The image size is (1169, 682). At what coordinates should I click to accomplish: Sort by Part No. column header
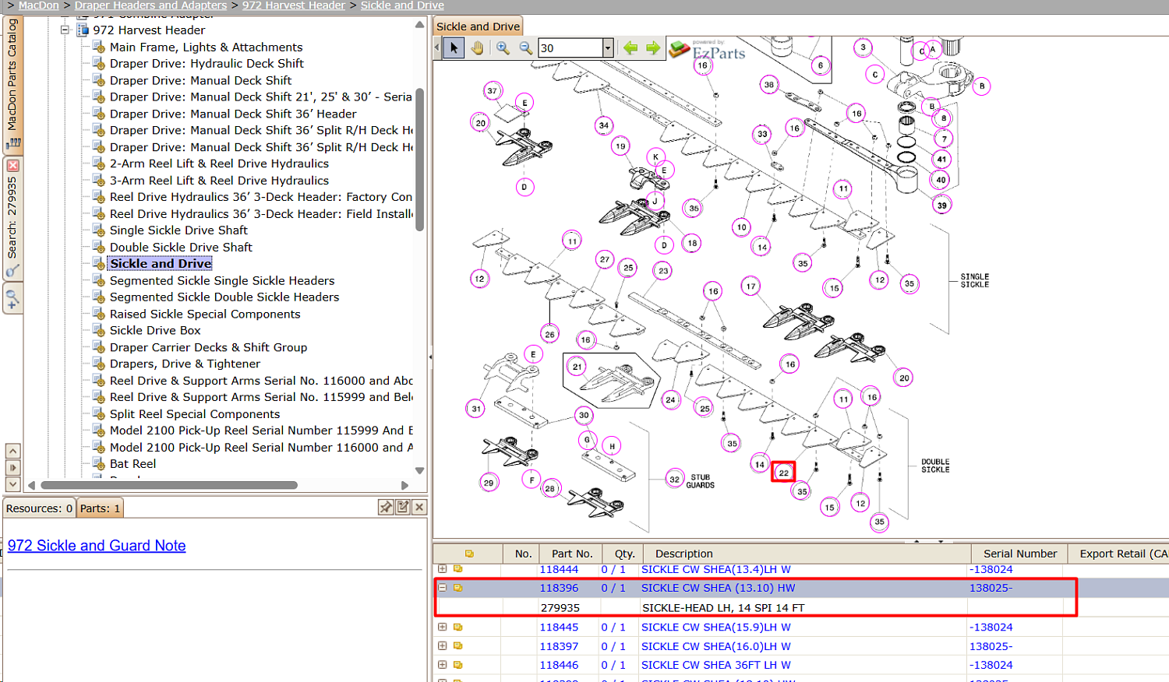[572, 554]
